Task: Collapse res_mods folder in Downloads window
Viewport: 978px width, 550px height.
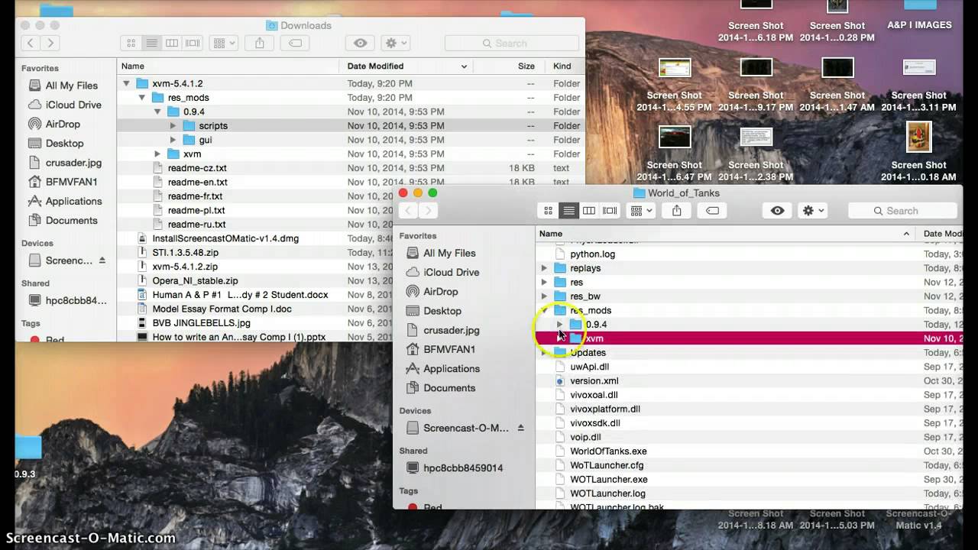Action: point(142,98)
